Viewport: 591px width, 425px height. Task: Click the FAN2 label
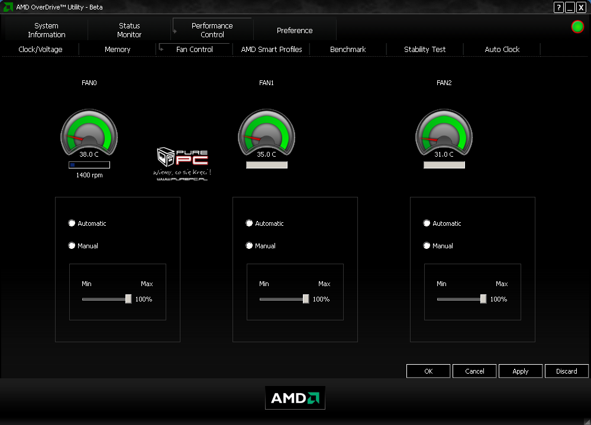[444, 83]
